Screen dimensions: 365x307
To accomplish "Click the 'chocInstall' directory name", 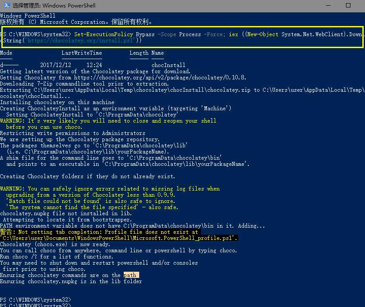I will [168, 65].
